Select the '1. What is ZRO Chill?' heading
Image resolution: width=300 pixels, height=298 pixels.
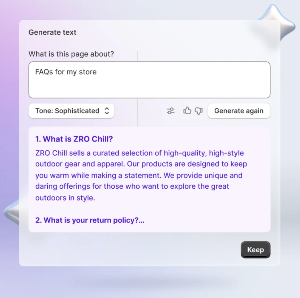click(x=74, y=139)
